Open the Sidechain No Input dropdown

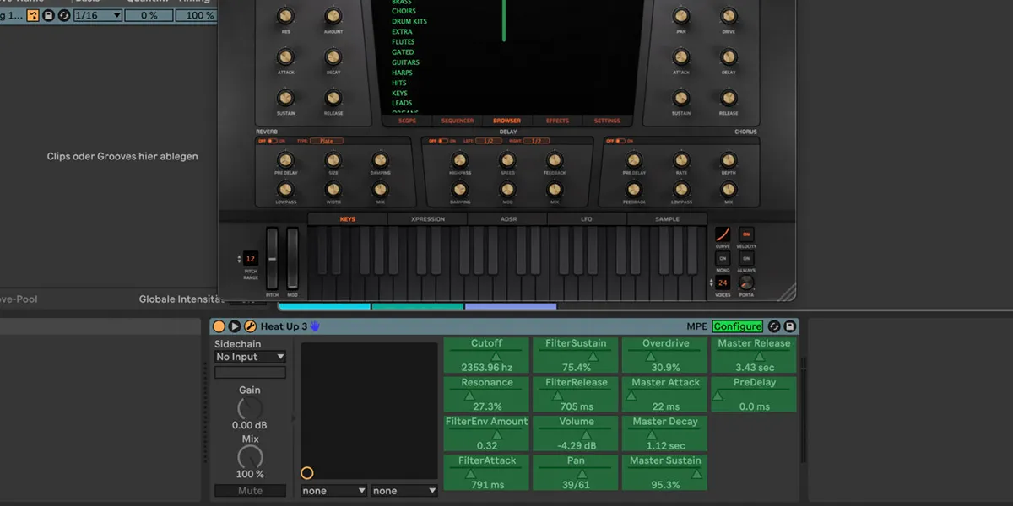point(250,357)
